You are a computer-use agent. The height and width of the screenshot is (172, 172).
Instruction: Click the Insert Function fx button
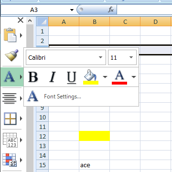[x=111, y=10]
